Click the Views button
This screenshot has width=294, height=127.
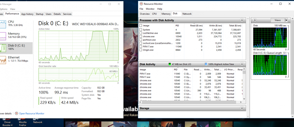pos(278,20)
